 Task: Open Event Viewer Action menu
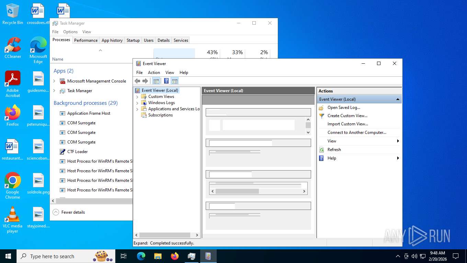(x=154, y=73)
